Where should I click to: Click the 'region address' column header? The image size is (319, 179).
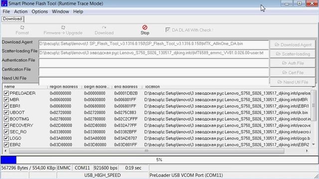pos(64,87)
